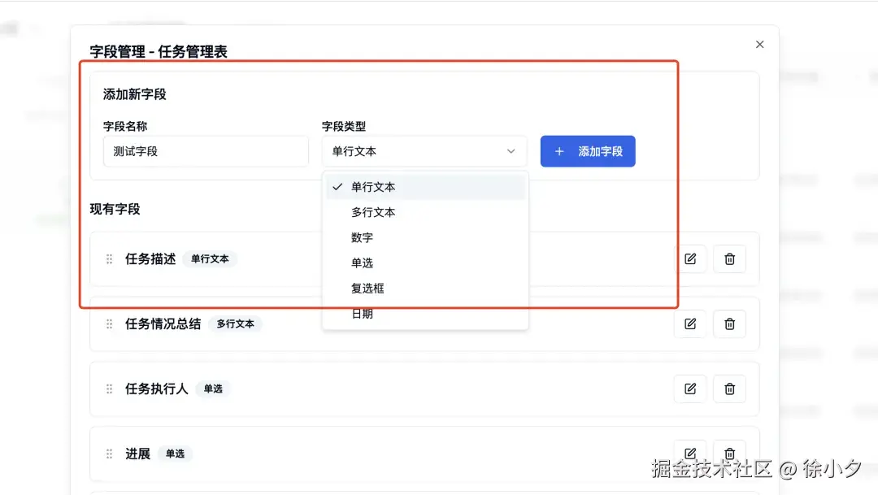Image resolution: width=878 pixels, height=495 pixels.
Task: Delete the 任务描述 field
Action: (729, 258)
